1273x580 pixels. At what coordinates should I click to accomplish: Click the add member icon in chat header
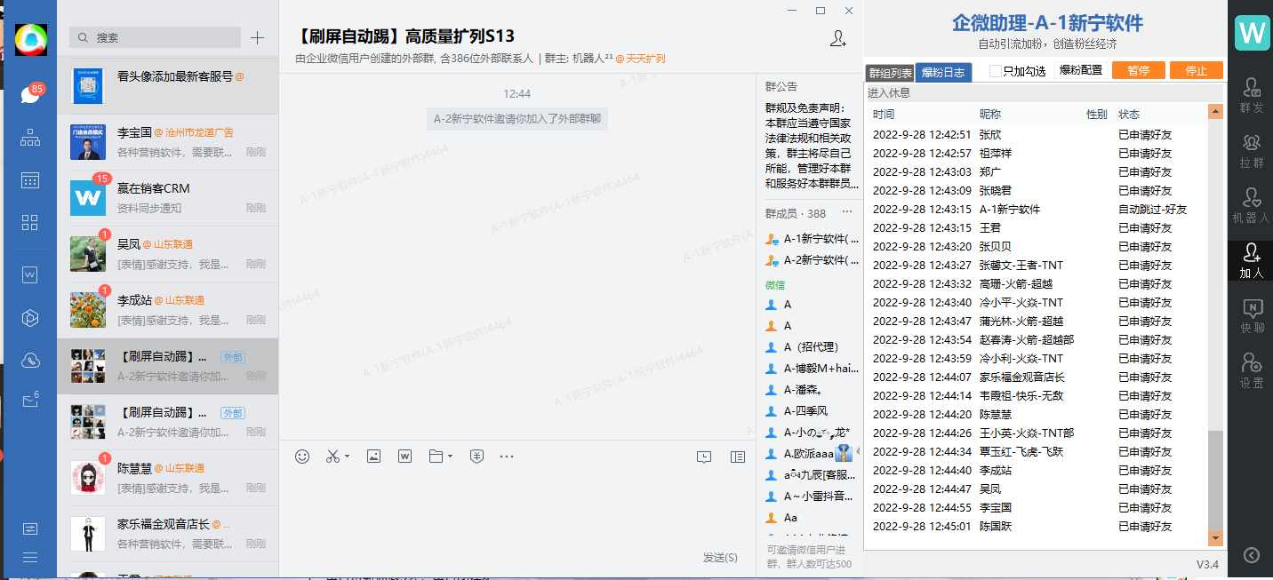[x=837, y=38]
